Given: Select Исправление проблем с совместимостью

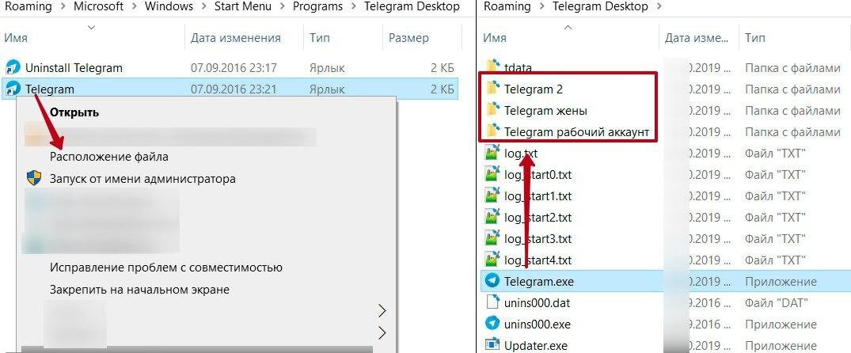Looking at the screenshot, I should (x=166, y=268).
